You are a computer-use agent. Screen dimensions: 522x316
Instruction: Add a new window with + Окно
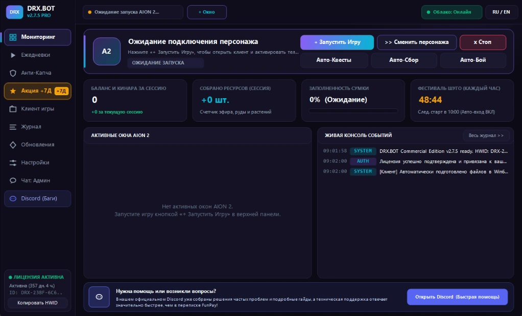click(x=207, y=12)
